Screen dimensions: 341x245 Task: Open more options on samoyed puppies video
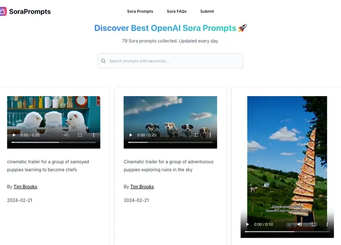93,135
